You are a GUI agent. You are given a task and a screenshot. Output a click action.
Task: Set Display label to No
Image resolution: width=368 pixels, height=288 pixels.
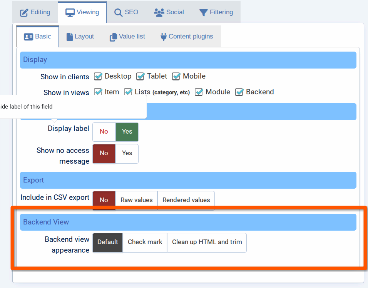[104, 132]
